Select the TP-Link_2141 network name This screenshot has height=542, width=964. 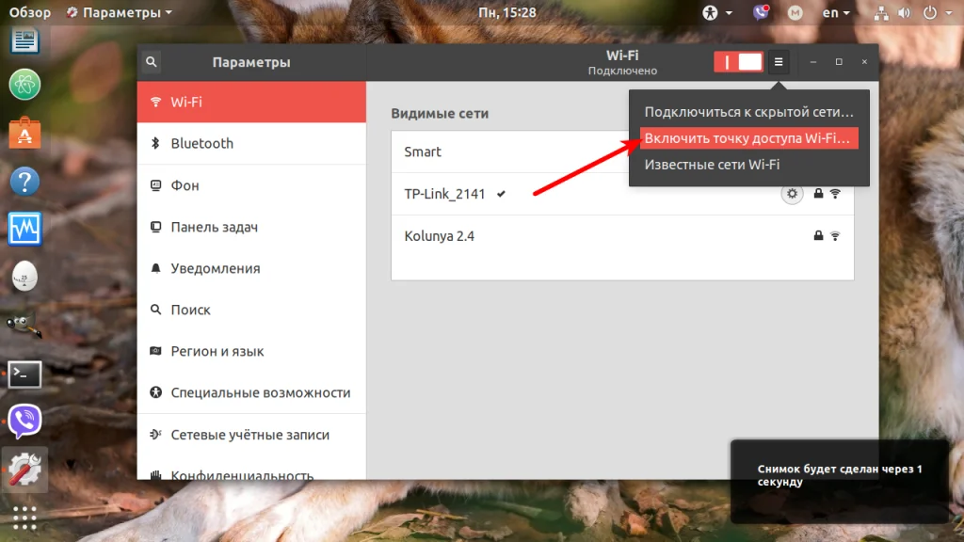click(444, 194)
